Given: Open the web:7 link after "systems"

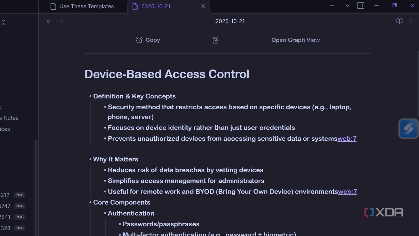Looking at the screenshot, I should [347, 139].
